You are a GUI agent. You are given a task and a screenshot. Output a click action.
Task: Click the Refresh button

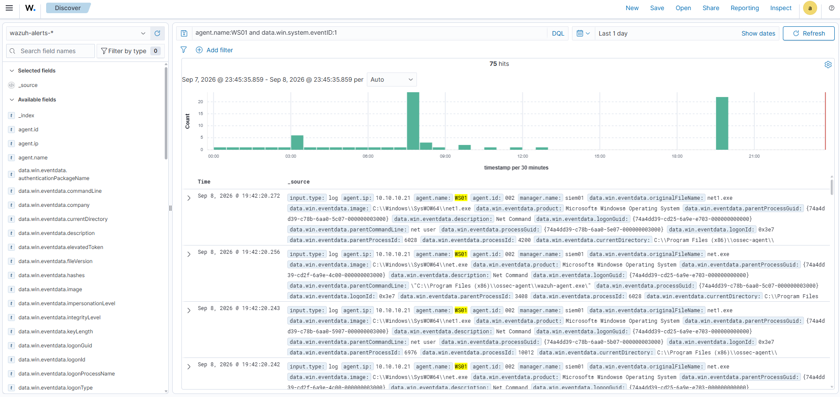(808, 33)
